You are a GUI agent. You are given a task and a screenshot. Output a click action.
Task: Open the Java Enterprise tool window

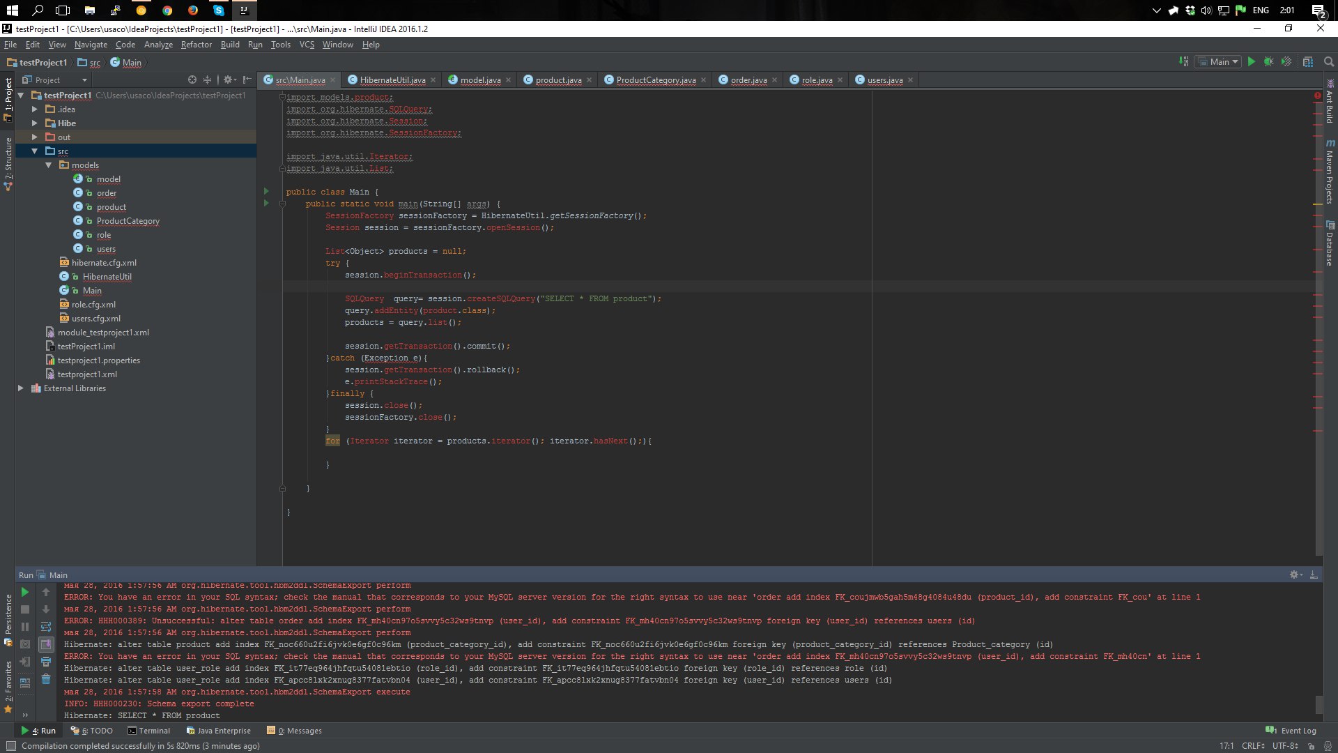click(218, 731)
